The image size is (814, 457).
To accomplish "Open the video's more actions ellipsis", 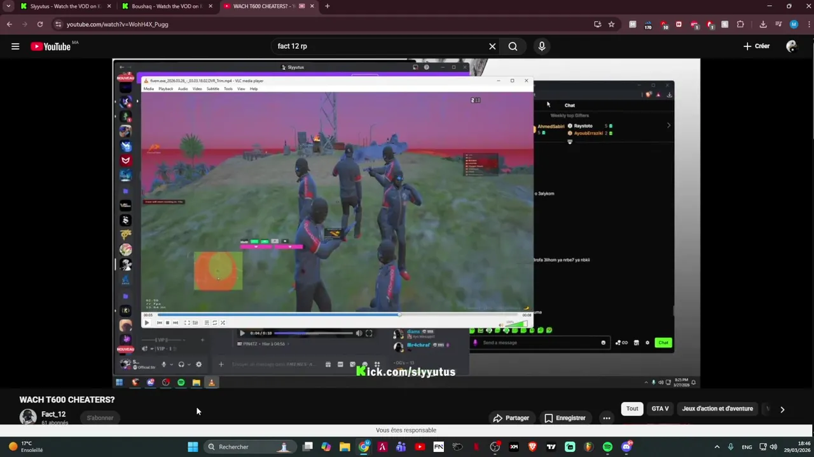I will coord(607,418).
